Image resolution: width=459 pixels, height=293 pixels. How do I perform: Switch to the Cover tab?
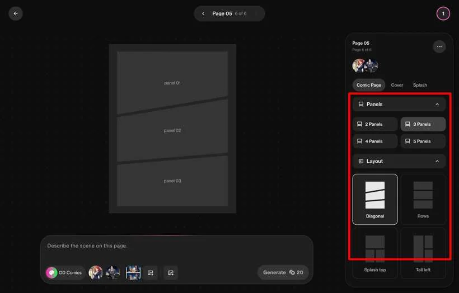397,85
